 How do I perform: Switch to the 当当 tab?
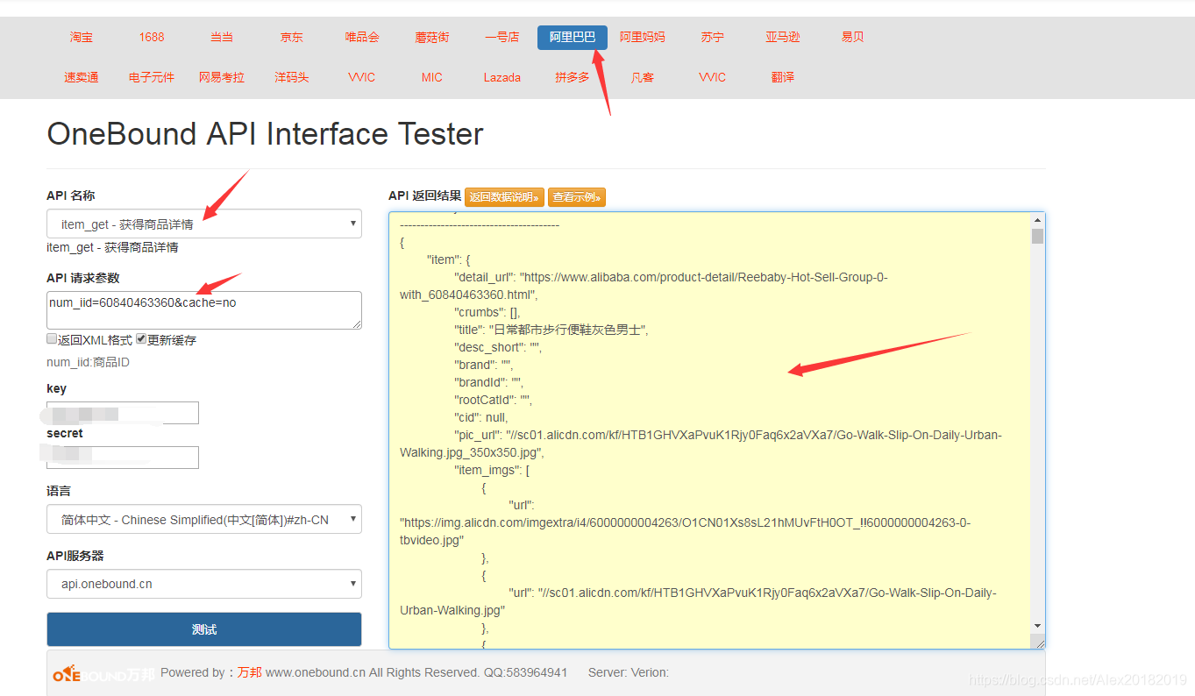[222, 37]
